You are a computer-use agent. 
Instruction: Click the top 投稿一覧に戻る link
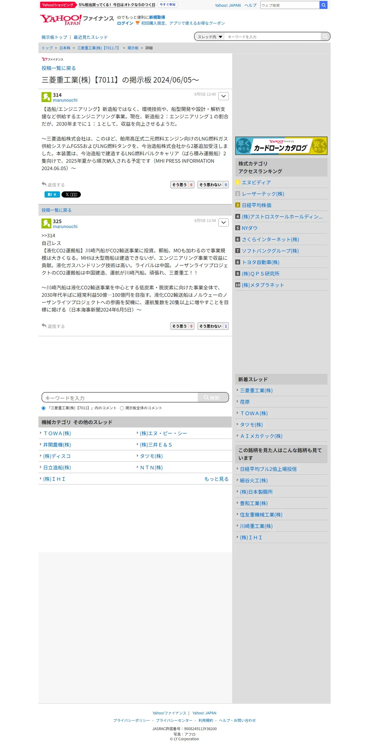(59, 68)
